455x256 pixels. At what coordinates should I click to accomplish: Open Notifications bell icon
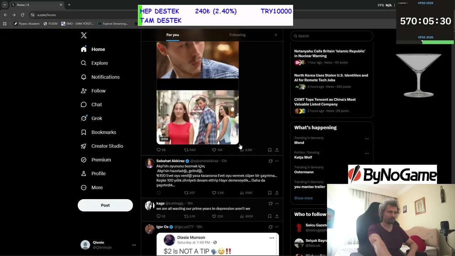84,77
